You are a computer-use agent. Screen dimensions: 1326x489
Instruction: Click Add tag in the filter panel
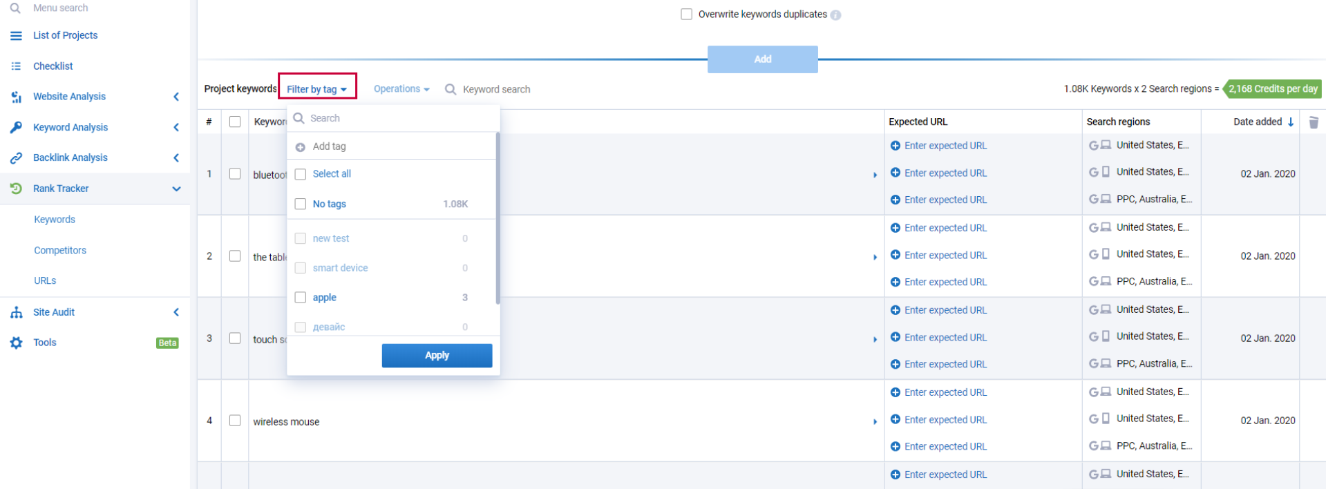click(x=329, y=146)
